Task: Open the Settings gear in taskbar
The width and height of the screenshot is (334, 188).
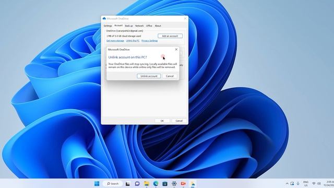Action: (x=174, y=183)
